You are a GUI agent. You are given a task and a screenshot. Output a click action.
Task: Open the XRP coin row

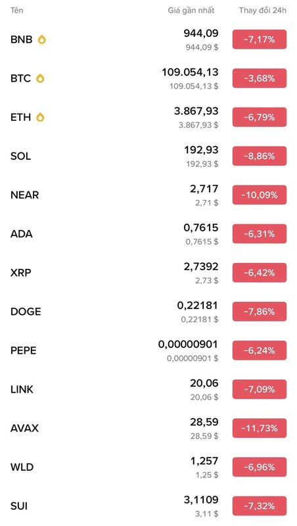pyautogui.click(x=148, y=273)
